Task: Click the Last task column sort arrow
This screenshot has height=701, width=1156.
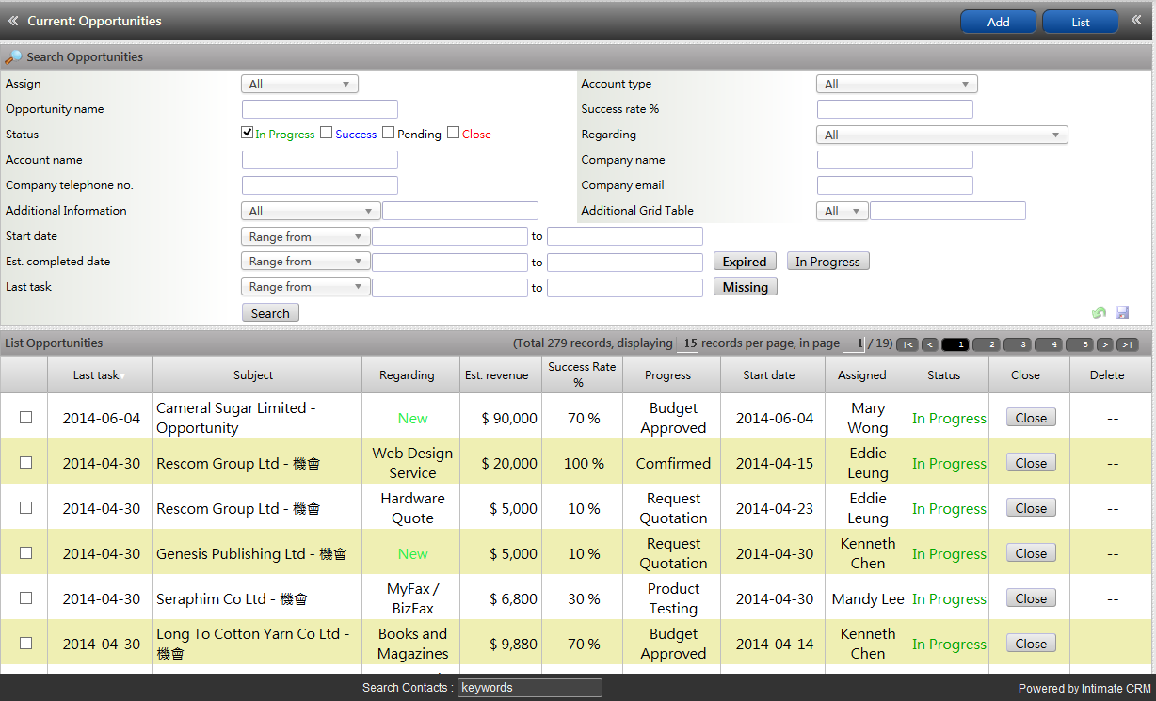Action: (x=122, y=376)
